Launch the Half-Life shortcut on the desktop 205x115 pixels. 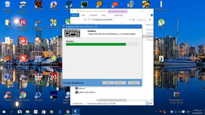click(x=38, y=5)
